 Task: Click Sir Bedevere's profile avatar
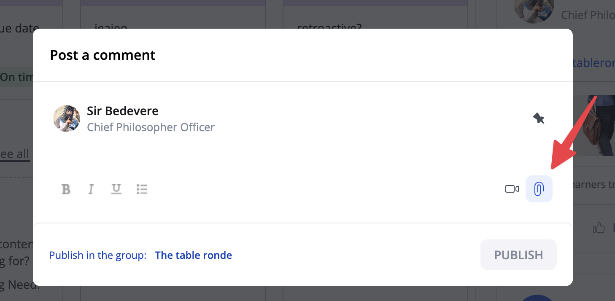67,118
